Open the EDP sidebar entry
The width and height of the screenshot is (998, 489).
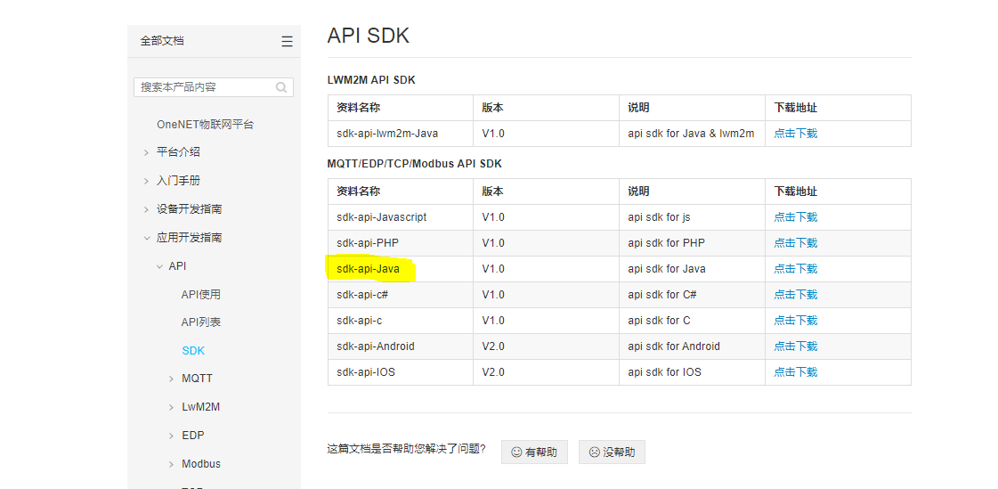pyautogui.click(x=193, y=436)
